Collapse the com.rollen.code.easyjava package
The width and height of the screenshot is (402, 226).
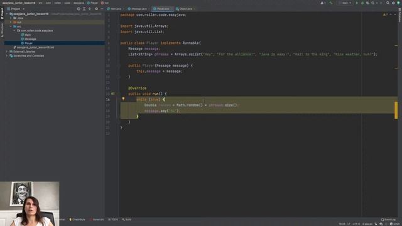tap(14, 31)
